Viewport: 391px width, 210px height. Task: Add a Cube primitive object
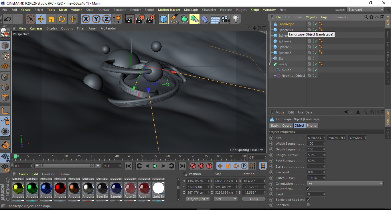pyautogui.click(x=164, y=19)
